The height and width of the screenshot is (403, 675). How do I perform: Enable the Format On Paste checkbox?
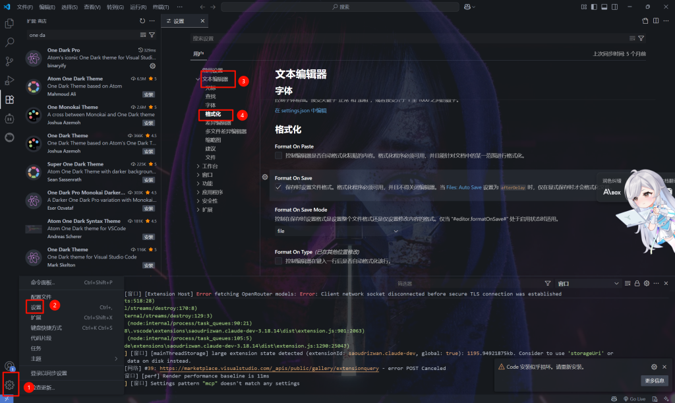pyautogui.click(x=278, y=156)
